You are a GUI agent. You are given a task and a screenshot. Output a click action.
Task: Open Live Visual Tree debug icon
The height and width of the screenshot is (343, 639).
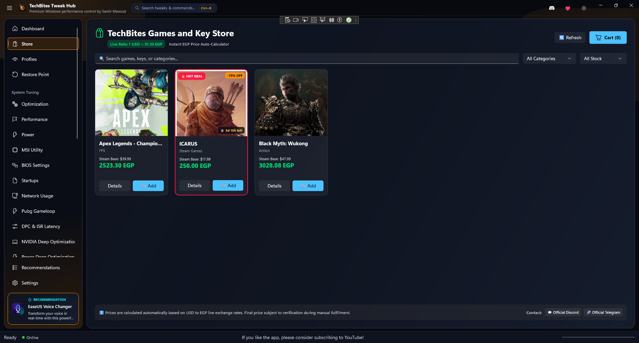tap(288, 20)
